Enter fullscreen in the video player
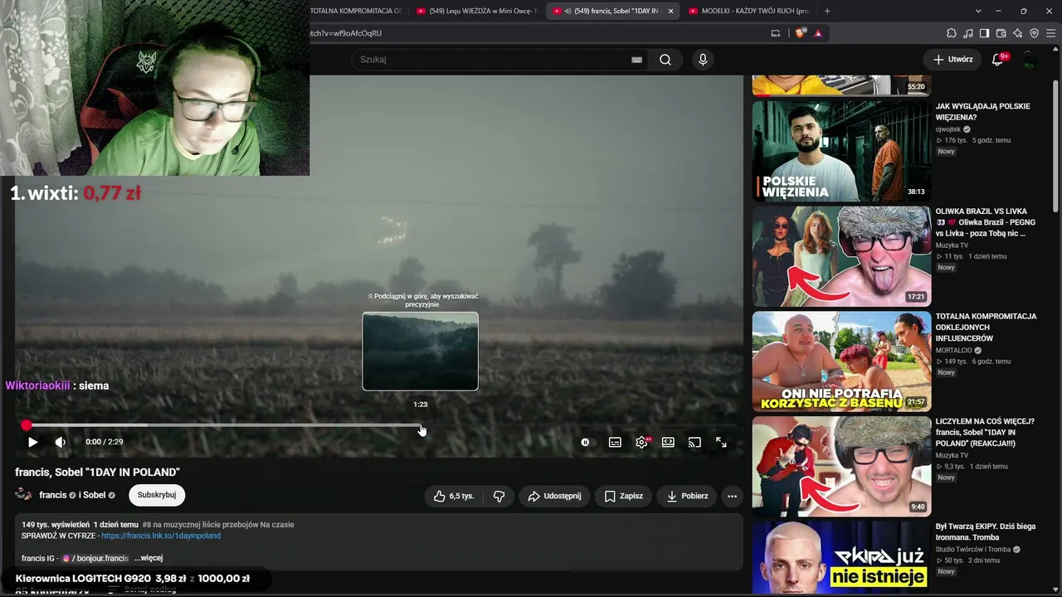This screenshot has width=1062, height=597. (721, 443)
